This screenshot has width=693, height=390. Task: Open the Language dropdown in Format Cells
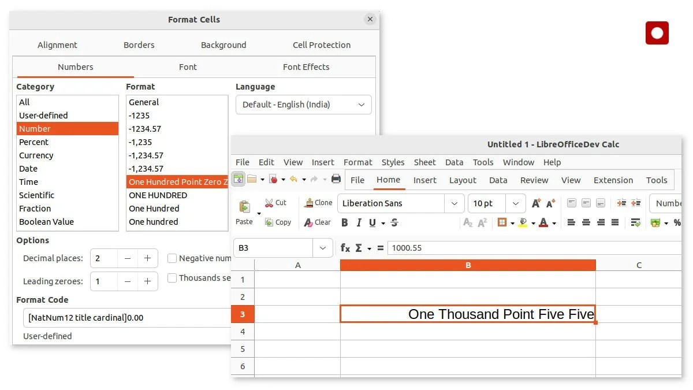303,105
